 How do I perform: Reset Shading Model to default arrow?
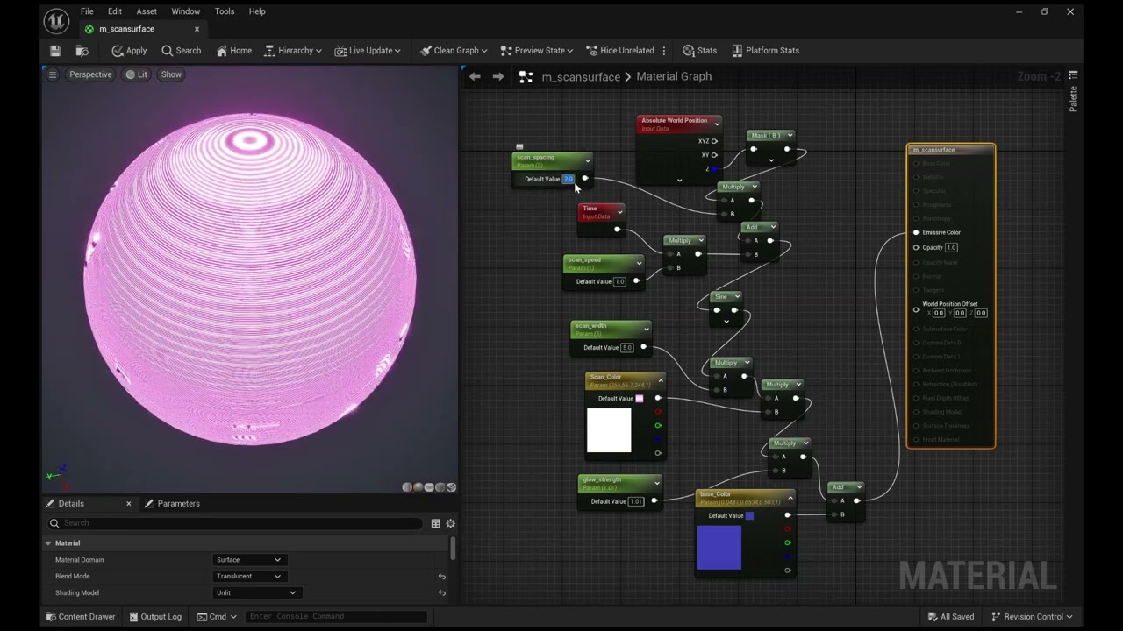441,593
